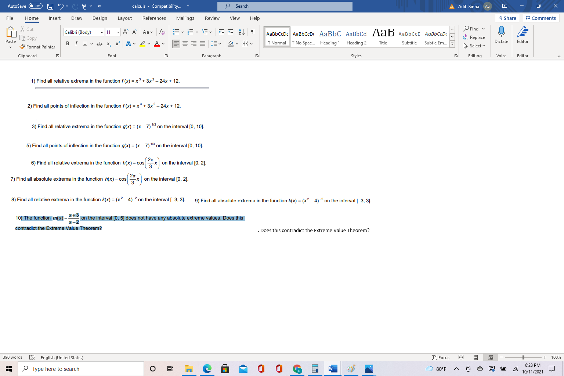Apply text highlight color
Image resolution: width=564 pixels, height=376 pixels.
coord(143,43)
